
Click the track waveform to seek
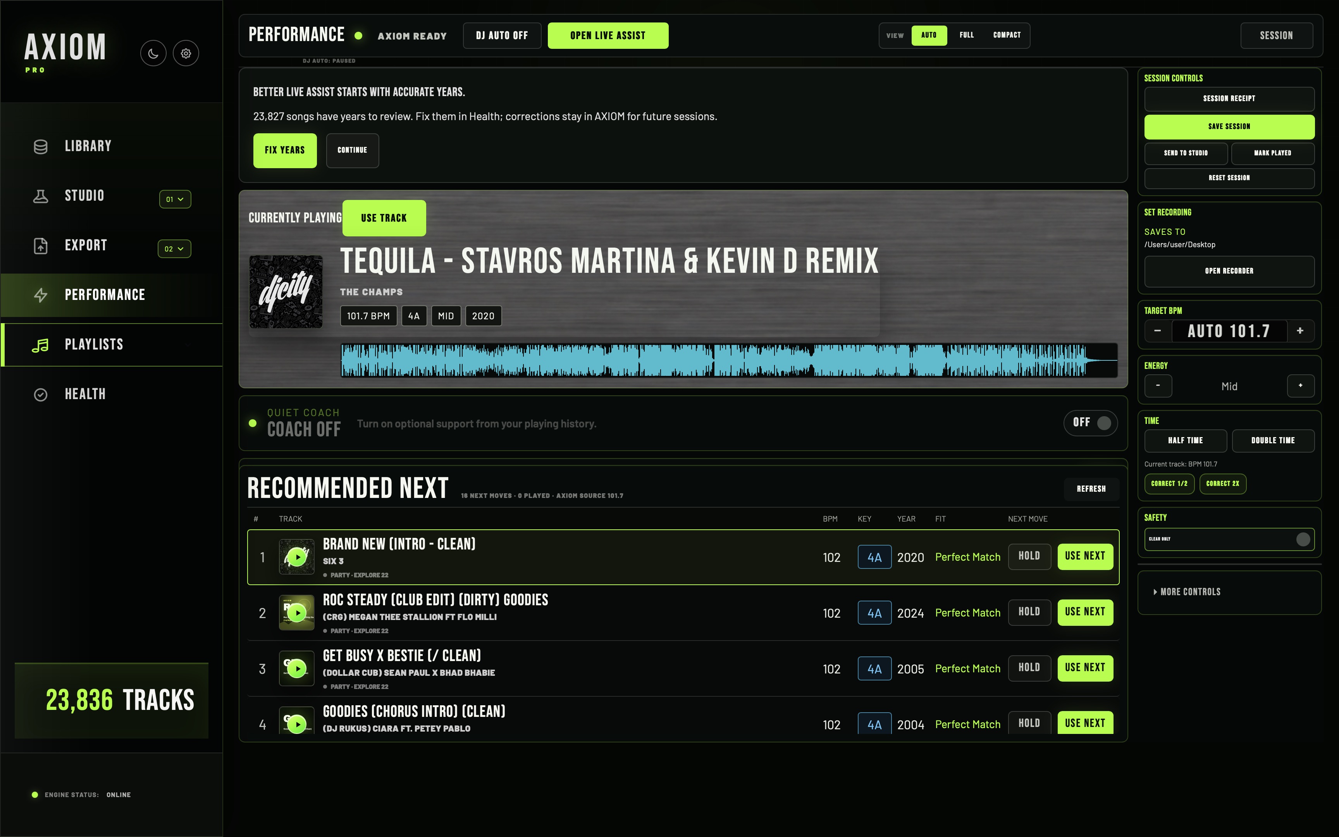pyautogui.click(x=729, y=360)
